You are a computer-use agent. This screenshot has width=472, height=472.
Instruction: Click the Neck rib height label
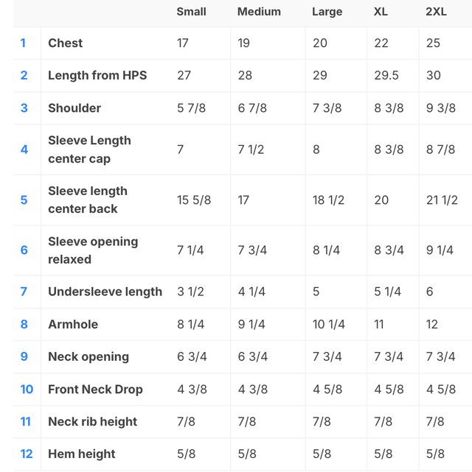pyautogui.click(x=92, y=421)
